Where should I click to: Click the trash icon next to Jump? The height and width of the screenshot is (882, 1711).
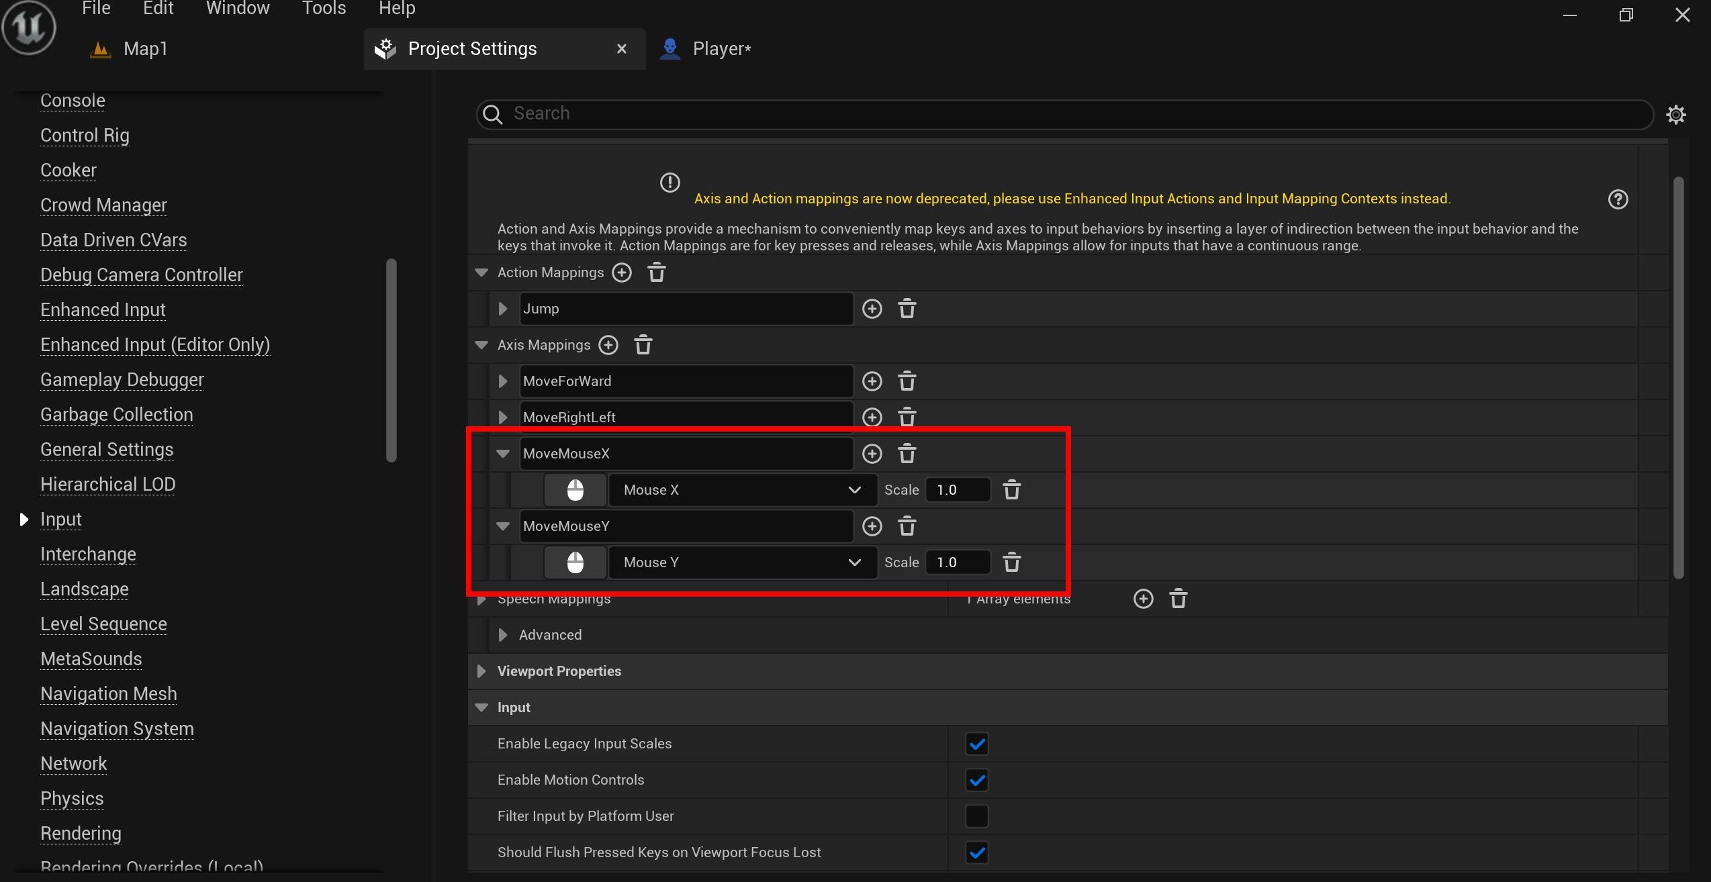tap(907, 309)
